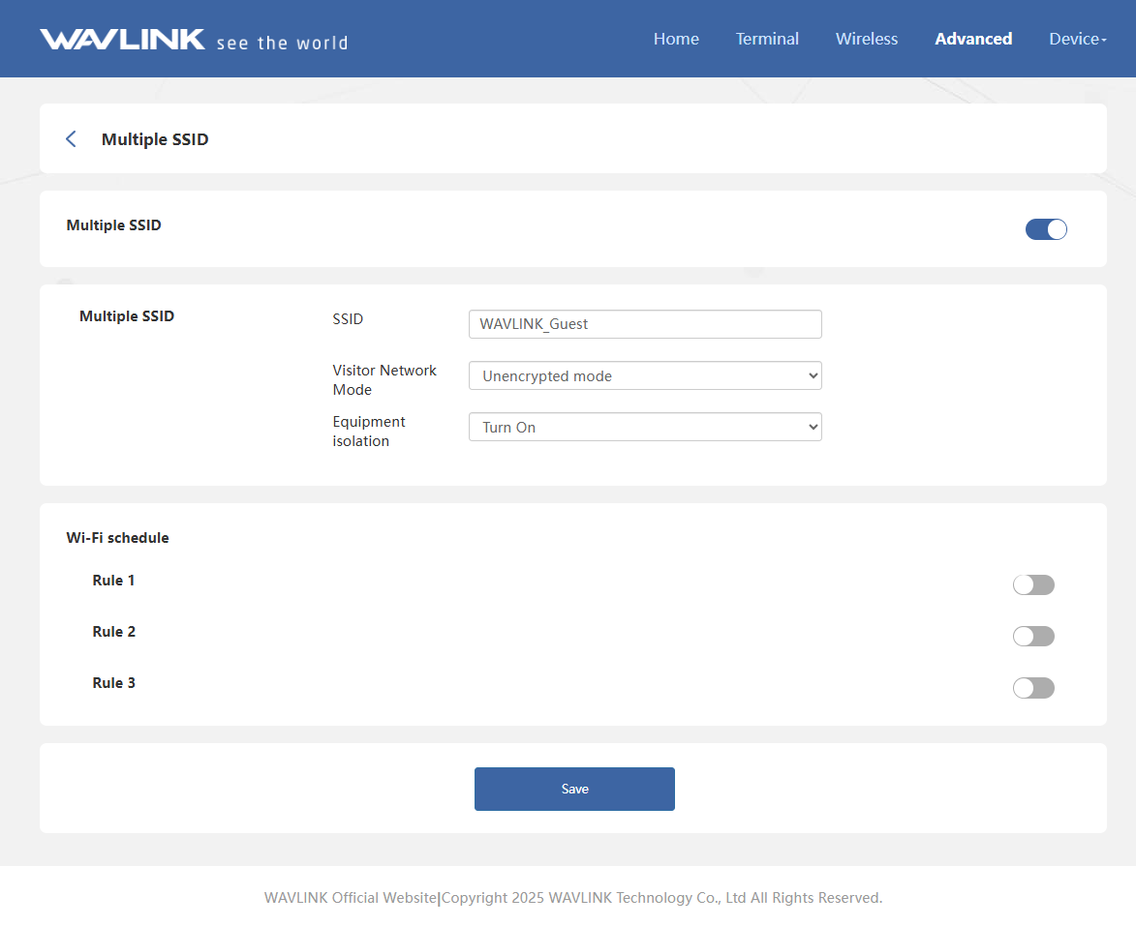Click the back arrow beside Multiple SSID
This screenshot has height=926, width=1136.
(71, 139)
